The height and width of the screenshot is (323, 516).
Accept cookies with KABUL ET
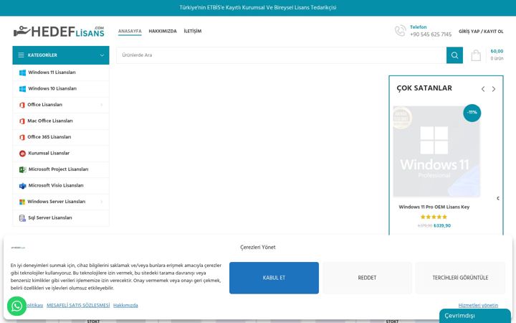[x=274, y=278]
